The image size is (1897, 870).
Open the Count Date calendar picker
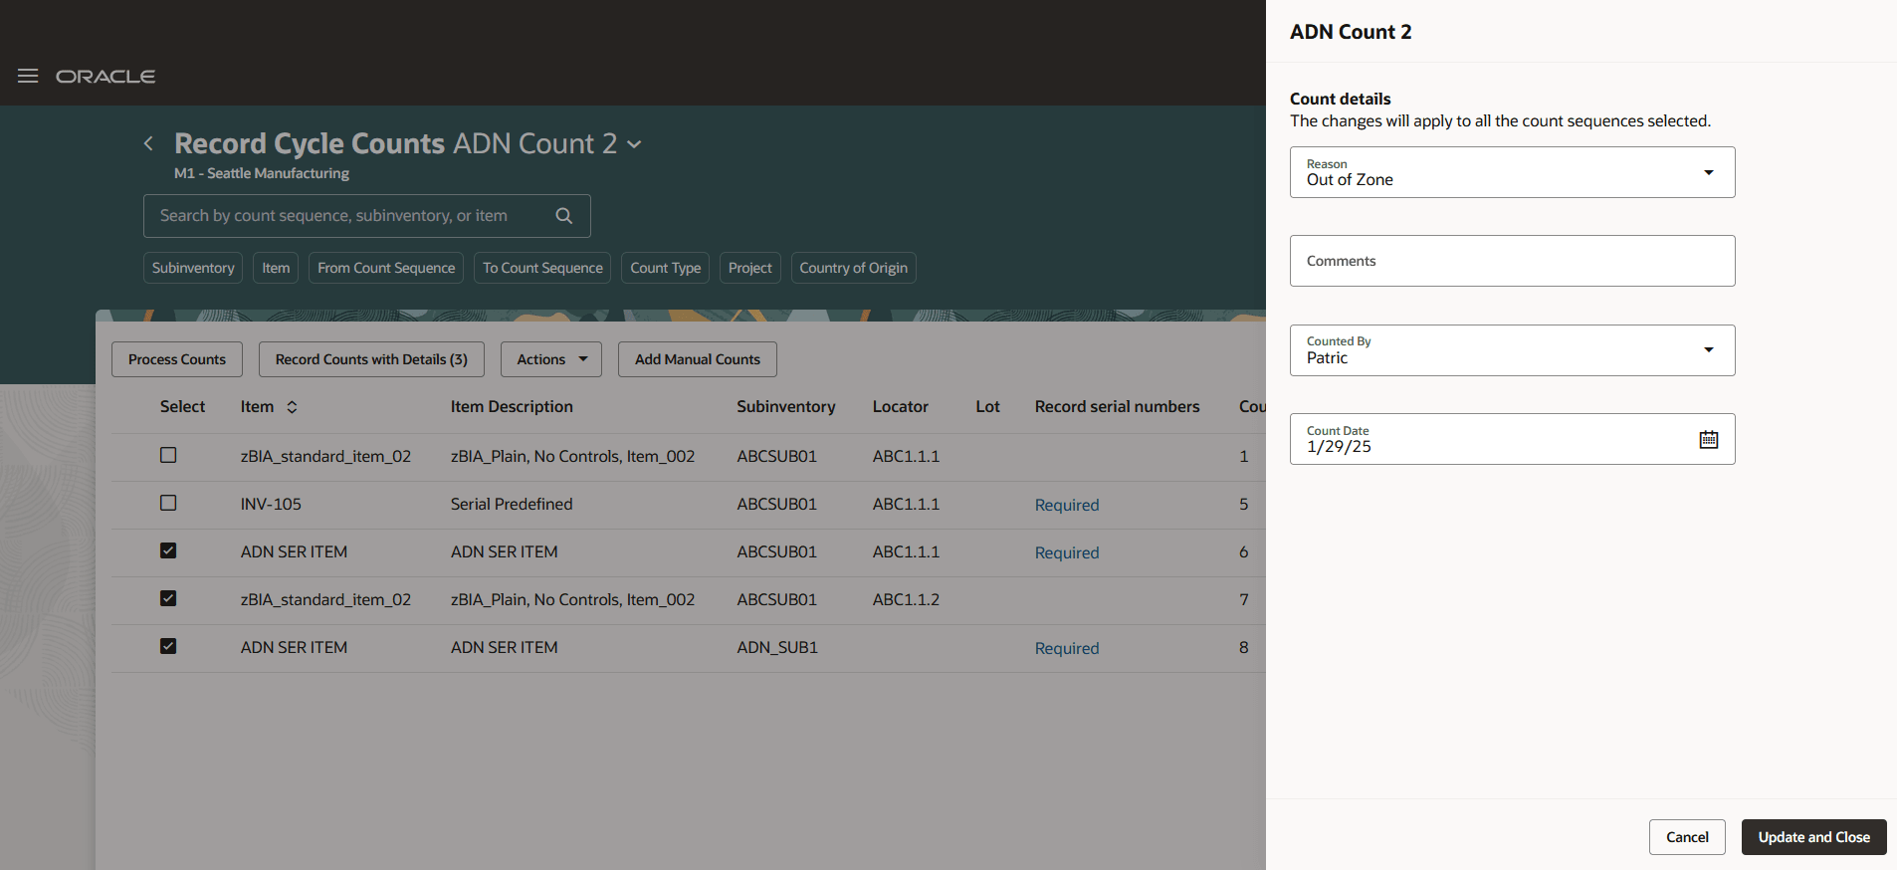point(1708,439)
